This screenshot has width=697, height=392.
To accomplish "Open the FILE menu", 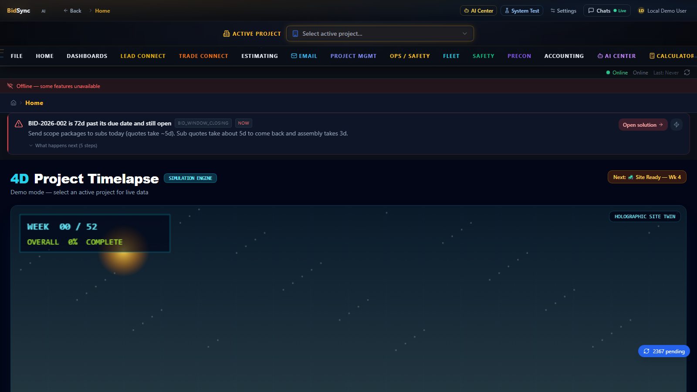I will click(x=17, y=56).
